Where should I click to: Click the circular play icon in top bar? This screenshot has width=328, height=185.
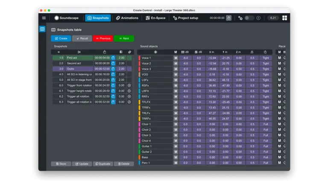coord(258,18)
